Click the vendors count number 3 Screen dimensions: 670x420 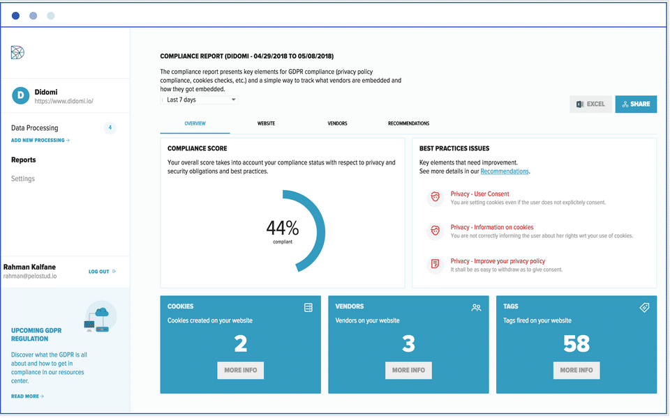coord(408,343)
